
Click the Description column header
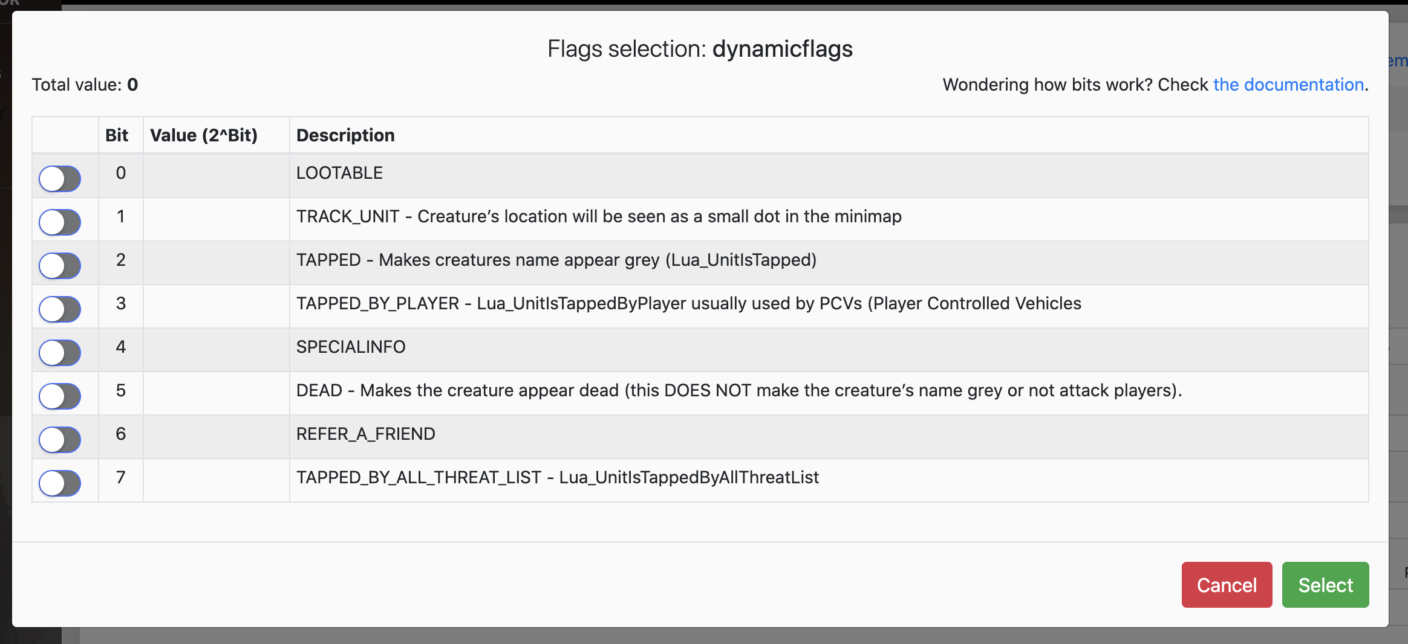345,135
